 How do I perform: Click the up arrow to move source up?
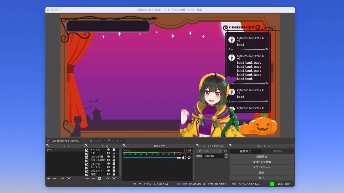[x=108, y=178]
